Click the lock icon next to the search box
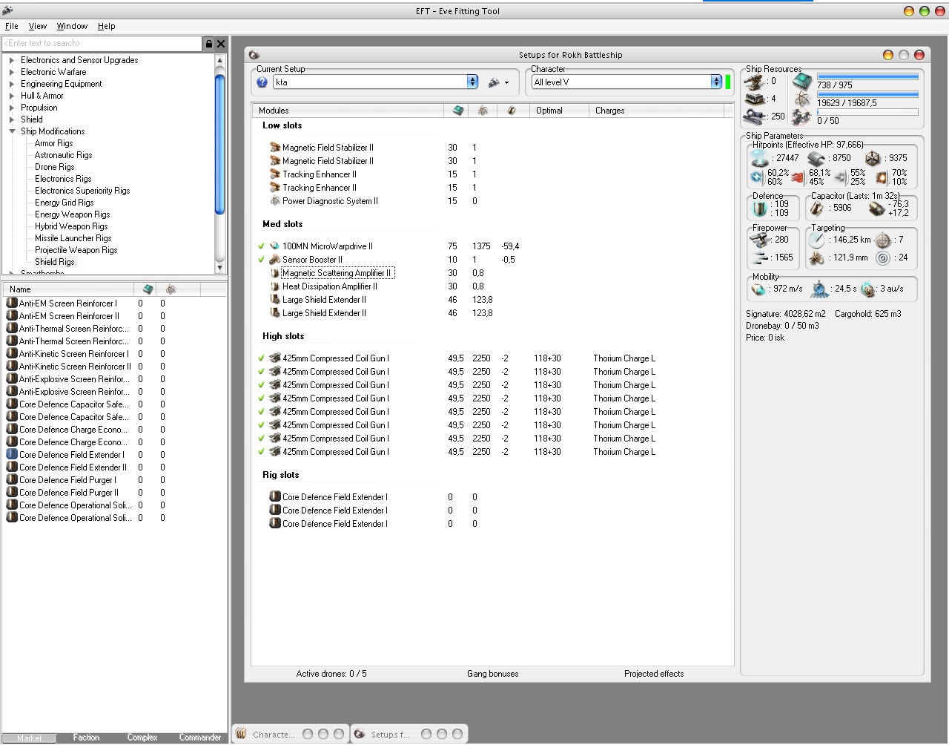949x745 pixels. click(x=209, y=44)
